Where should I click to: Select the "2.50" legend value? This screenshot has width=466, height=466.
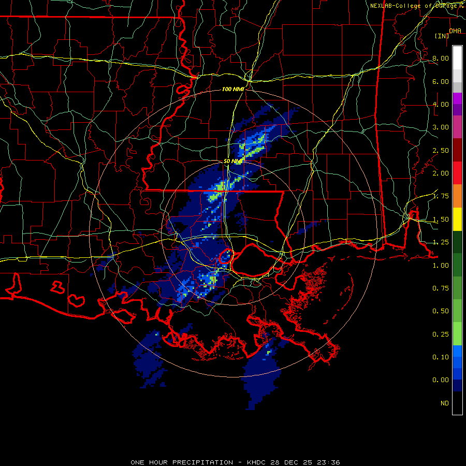coord(441,150)
